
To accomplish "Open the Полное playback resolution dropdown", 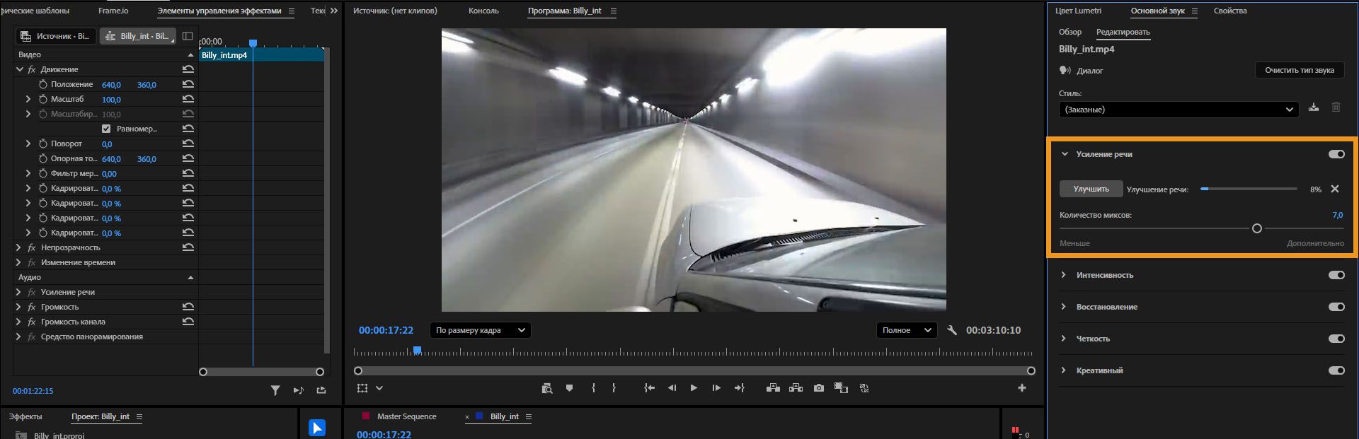I will (x=907, y=330).
